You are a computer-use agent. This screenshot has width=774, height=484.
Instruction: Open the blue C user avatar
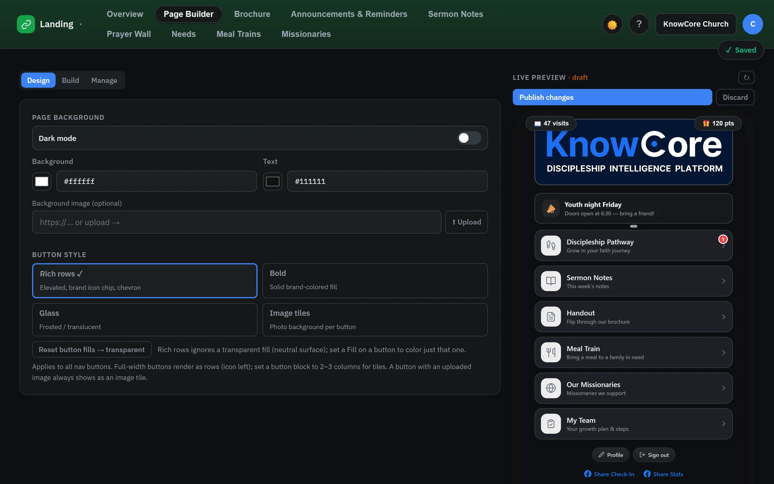(x=753, y=24)
